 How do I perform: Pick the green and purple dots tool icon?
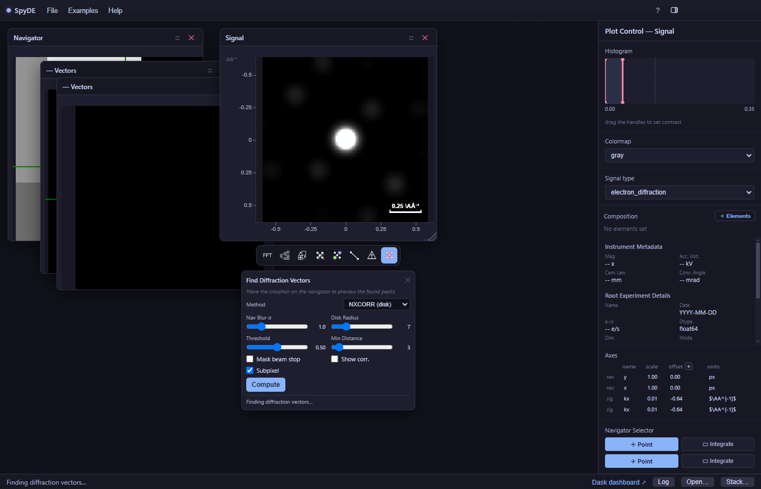(337, 255)
